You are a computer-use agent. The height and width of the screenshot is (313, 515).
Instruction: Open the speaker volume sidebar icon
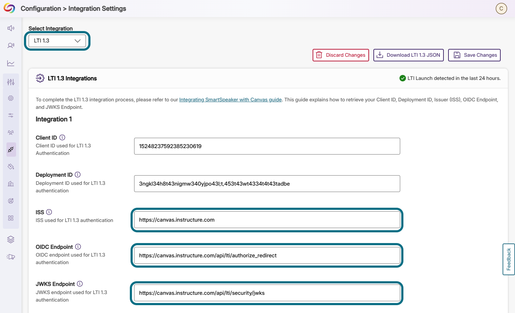point(11,28)
